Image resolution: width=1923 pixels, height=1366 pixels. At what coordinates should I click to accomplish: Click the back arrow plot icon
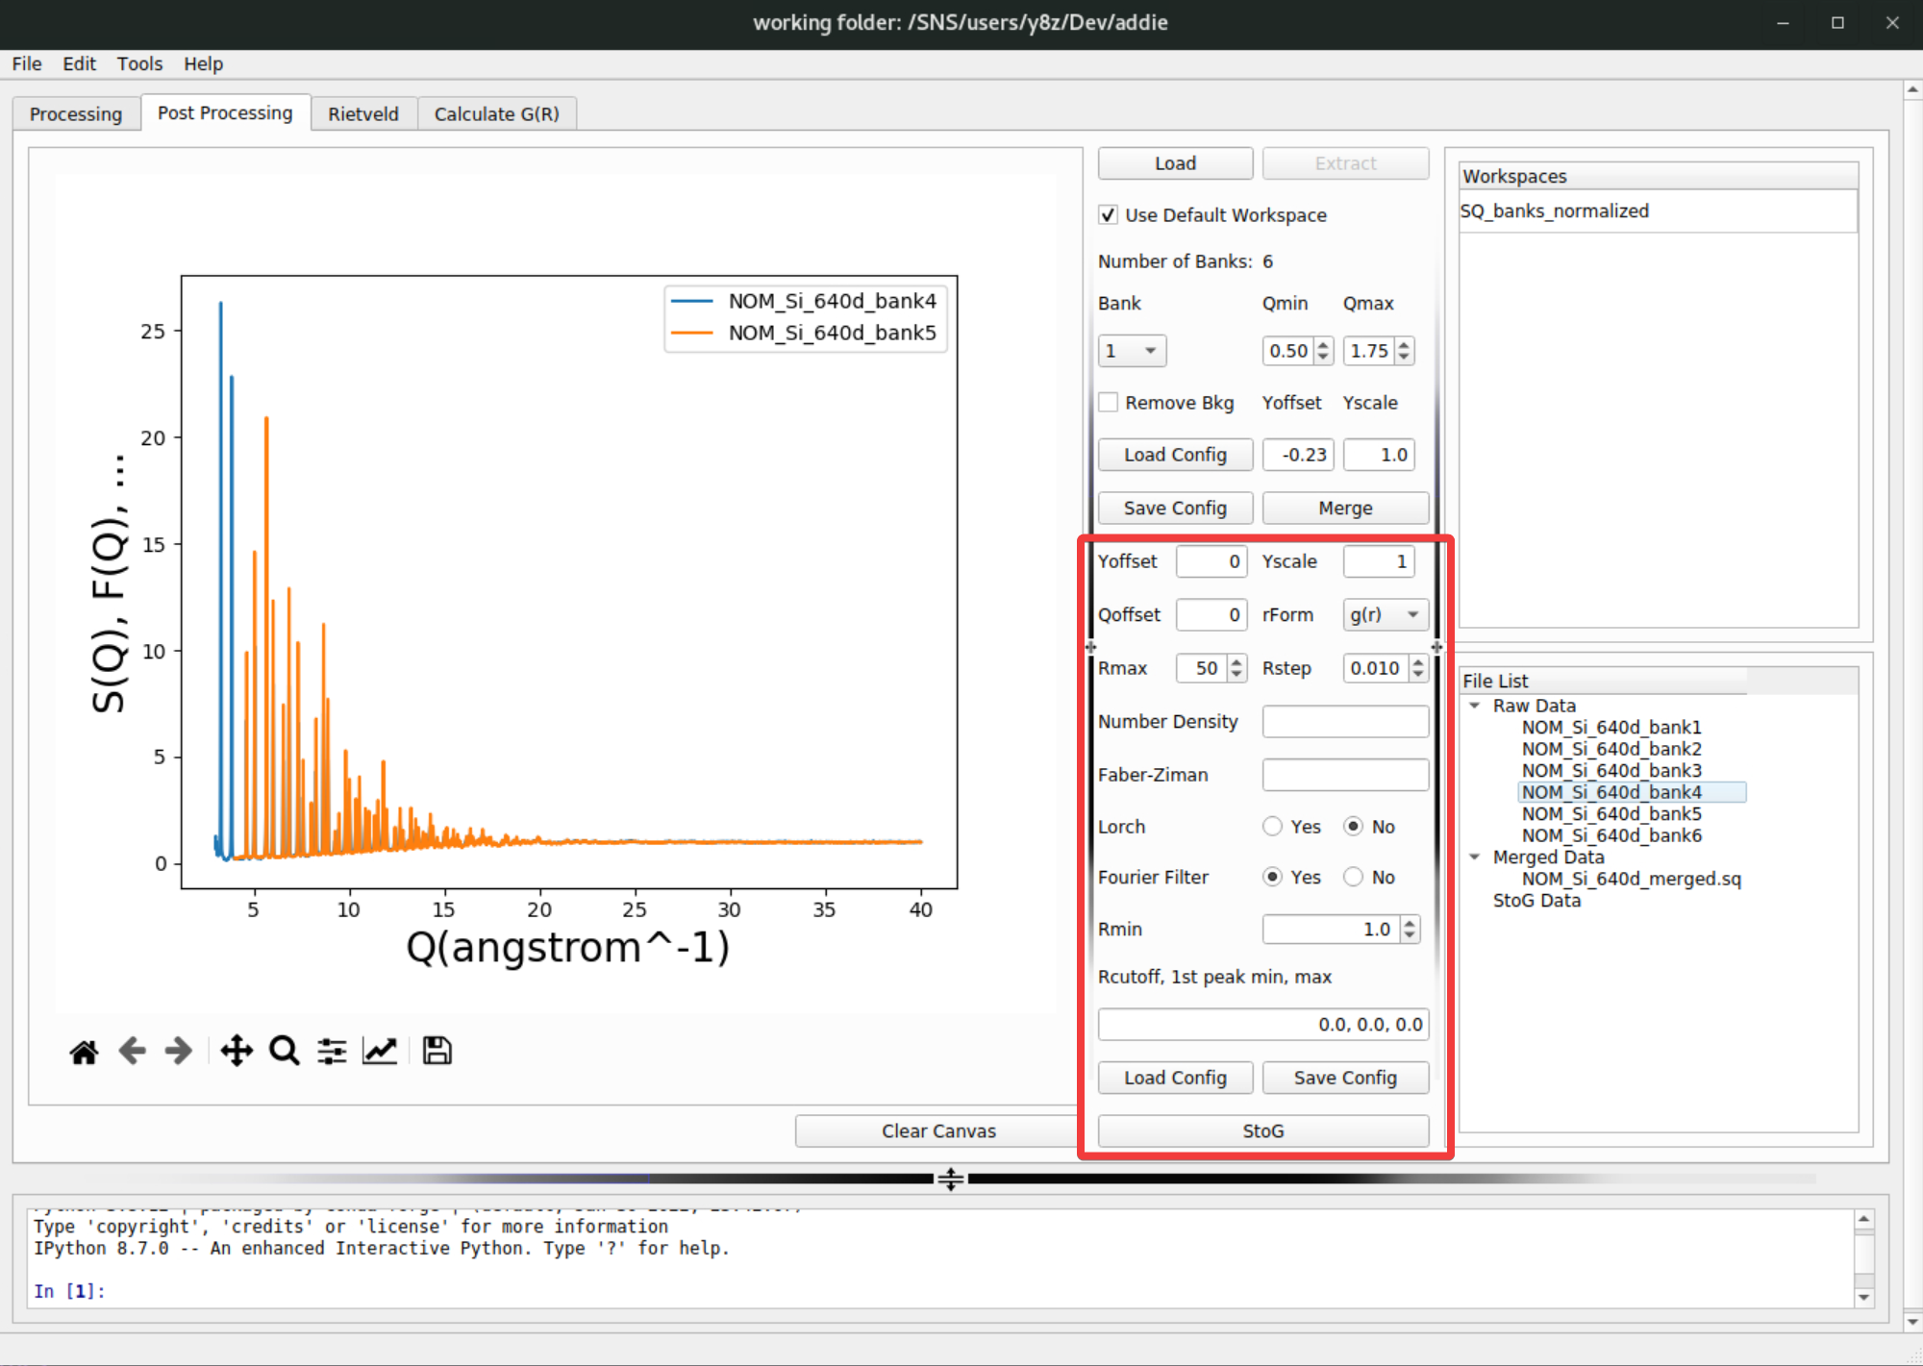[x=132, y=1052]
